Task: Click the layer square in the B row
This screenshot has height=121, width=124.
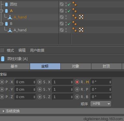Action: 62,24
